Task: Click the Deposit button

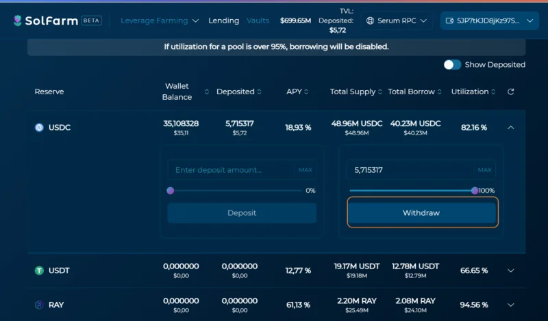Action: 242,212
